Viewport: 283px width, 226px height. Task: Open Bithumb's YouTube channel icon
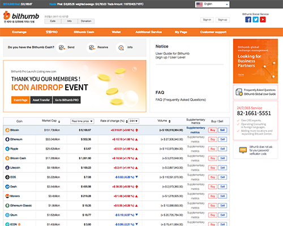[263, 20]
